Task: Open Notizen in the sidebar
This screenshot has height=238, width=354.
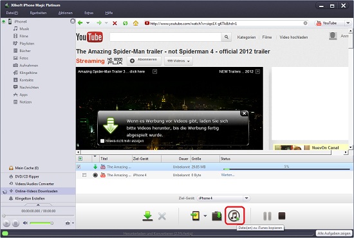Action: (x=26, y=102)
